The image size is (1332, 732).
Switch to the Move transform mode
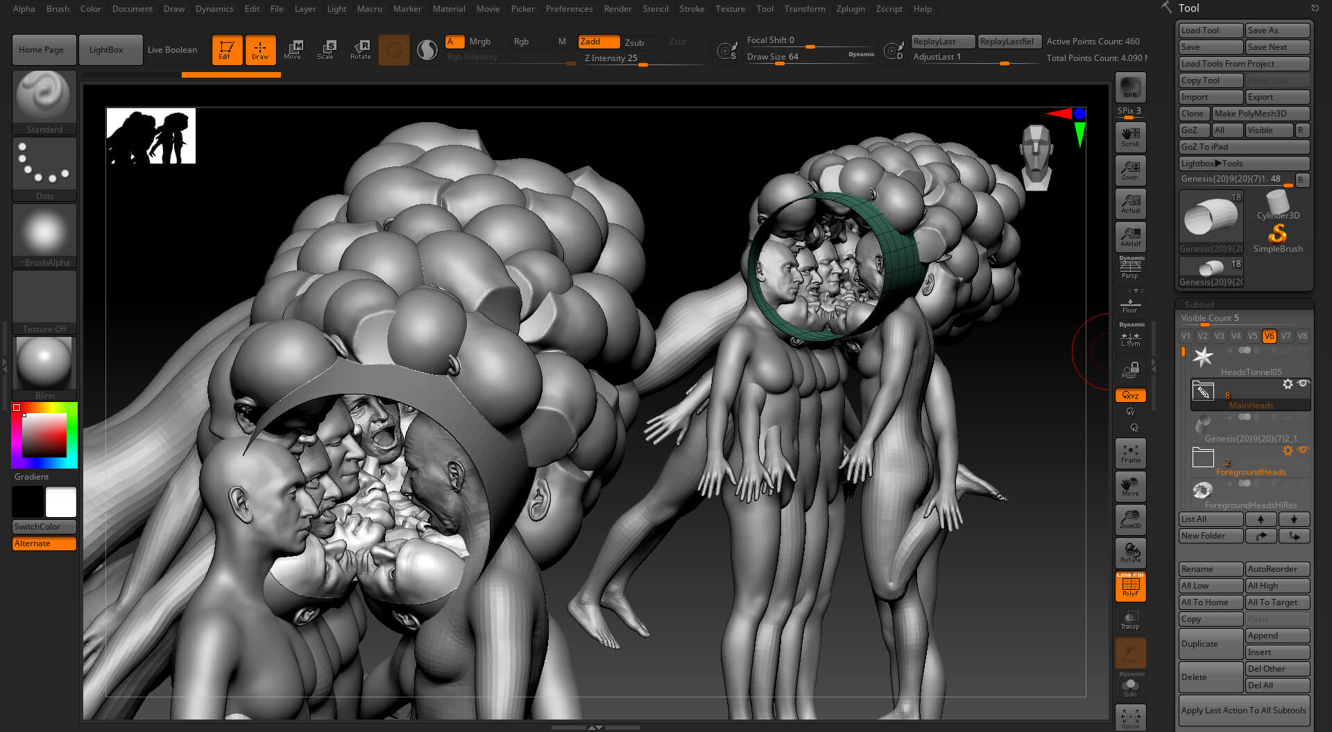[293, 50]
